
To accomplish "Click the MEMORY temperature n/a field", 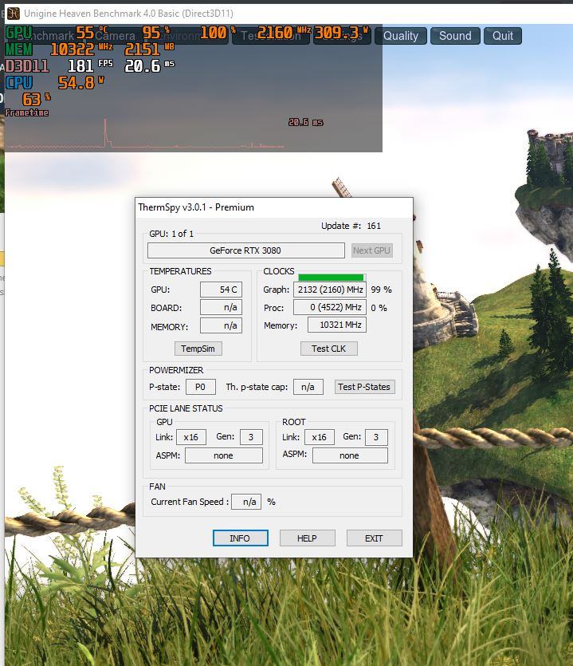I will tap(221, 325).
